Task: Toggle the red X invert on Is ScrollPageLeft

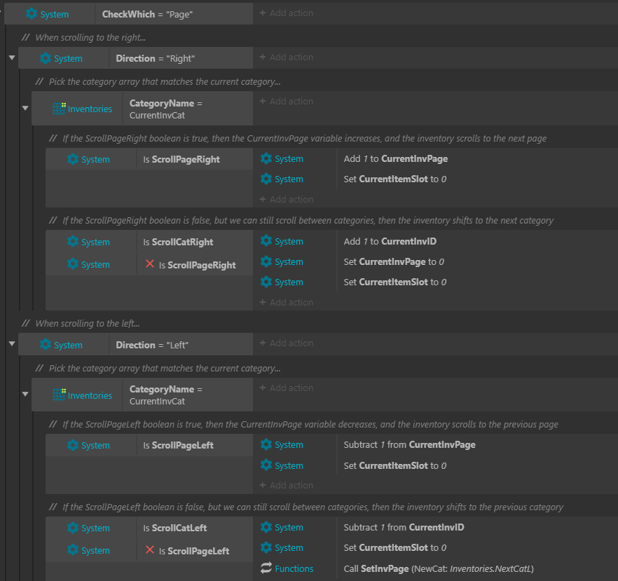Action: 149,550
